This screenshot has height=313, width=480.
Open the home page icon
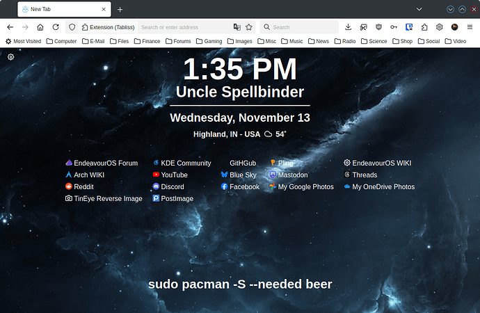click(40, 27)
